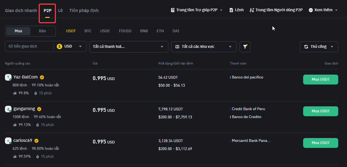Viewport: 347px width, 167px height.
Task: Select the ETH crypto option
Action: (160, 31)
